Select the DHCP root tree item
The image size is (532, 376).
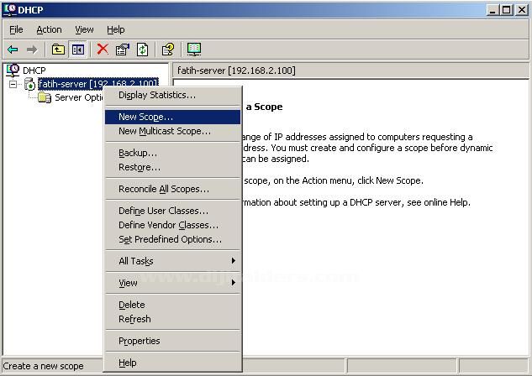pos(34,70)
